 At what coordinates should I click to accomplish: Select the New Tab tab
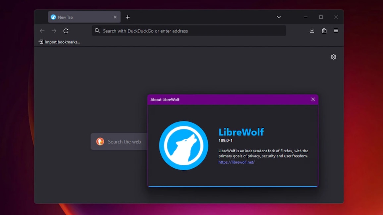click(x=84, y=17)
